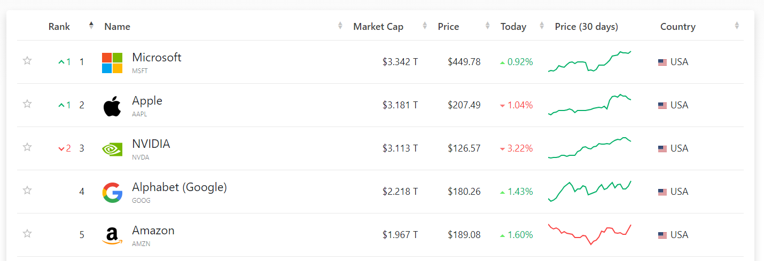Open the Alphabet (Google) company link

pyautogui.click(x=180, y=187)
